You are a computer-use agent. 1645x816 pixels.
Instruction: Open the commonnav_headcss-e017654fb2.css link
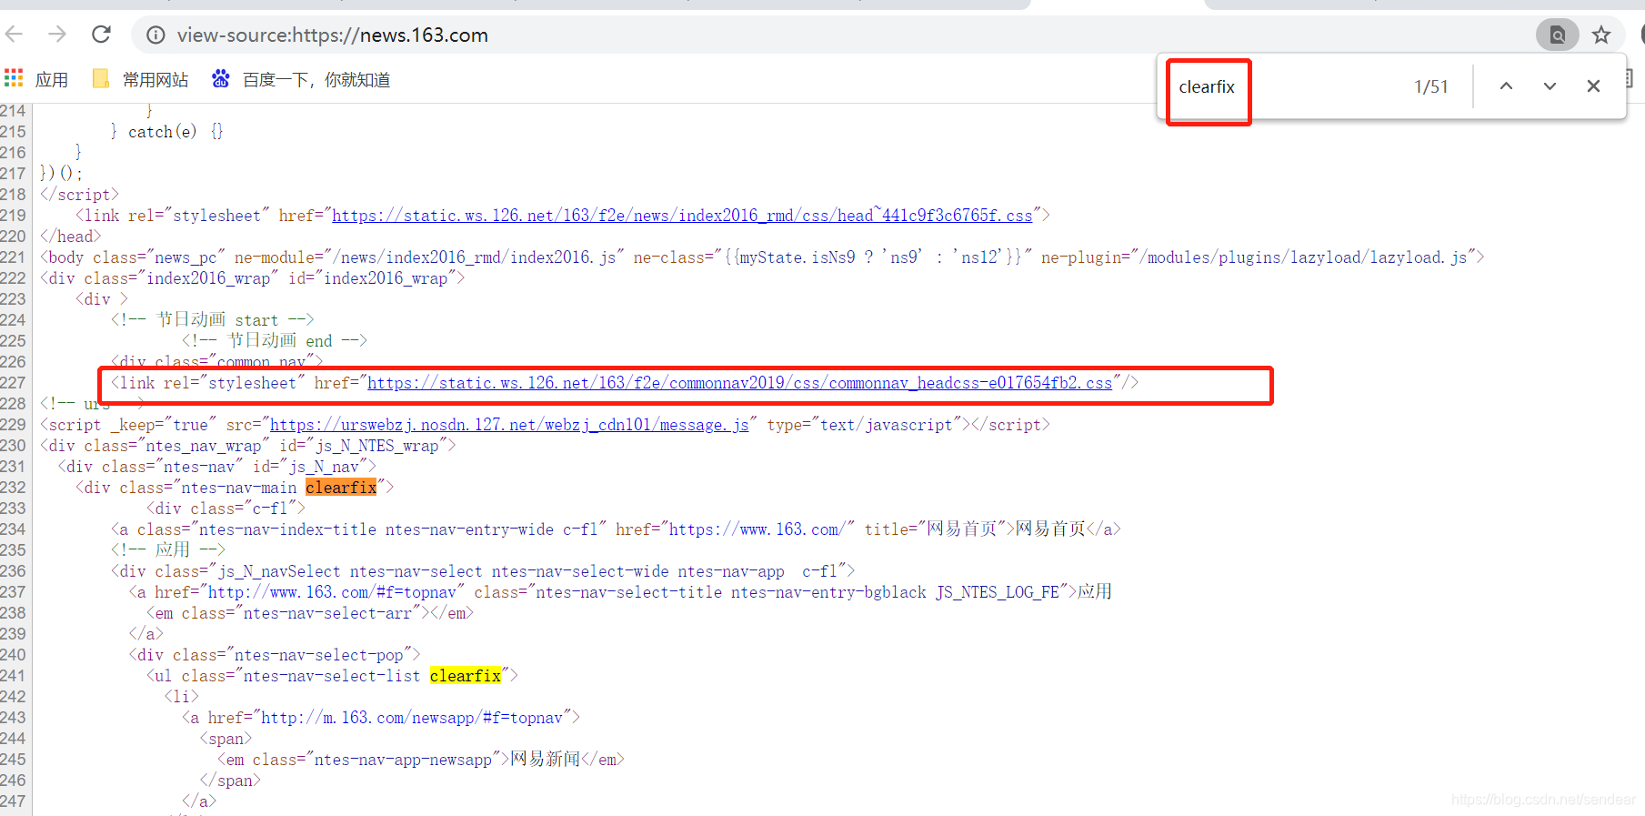click(x=739, y=383)
